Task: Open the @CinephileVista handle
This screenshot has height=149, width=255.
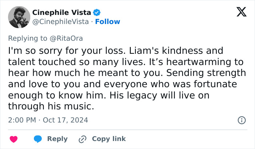Action: click(60, 22)
